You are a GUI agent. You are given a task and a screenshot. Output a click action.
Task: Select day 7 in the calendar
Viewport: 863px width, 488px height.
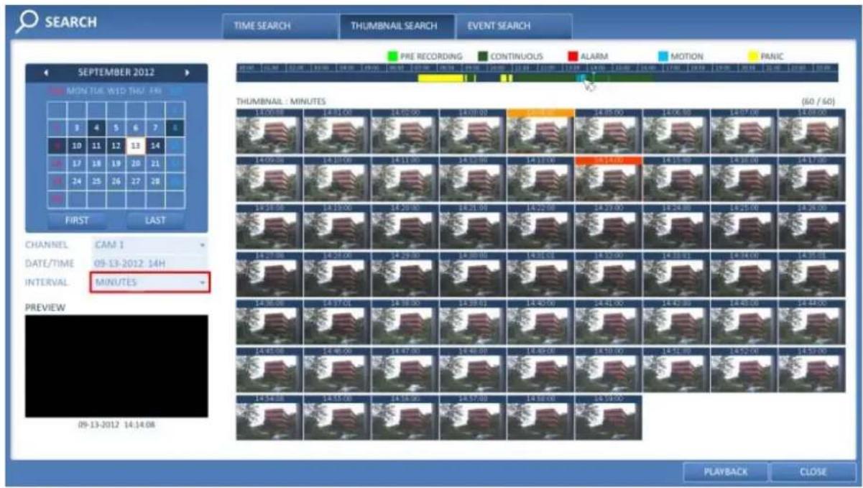[x=156, y=128]
